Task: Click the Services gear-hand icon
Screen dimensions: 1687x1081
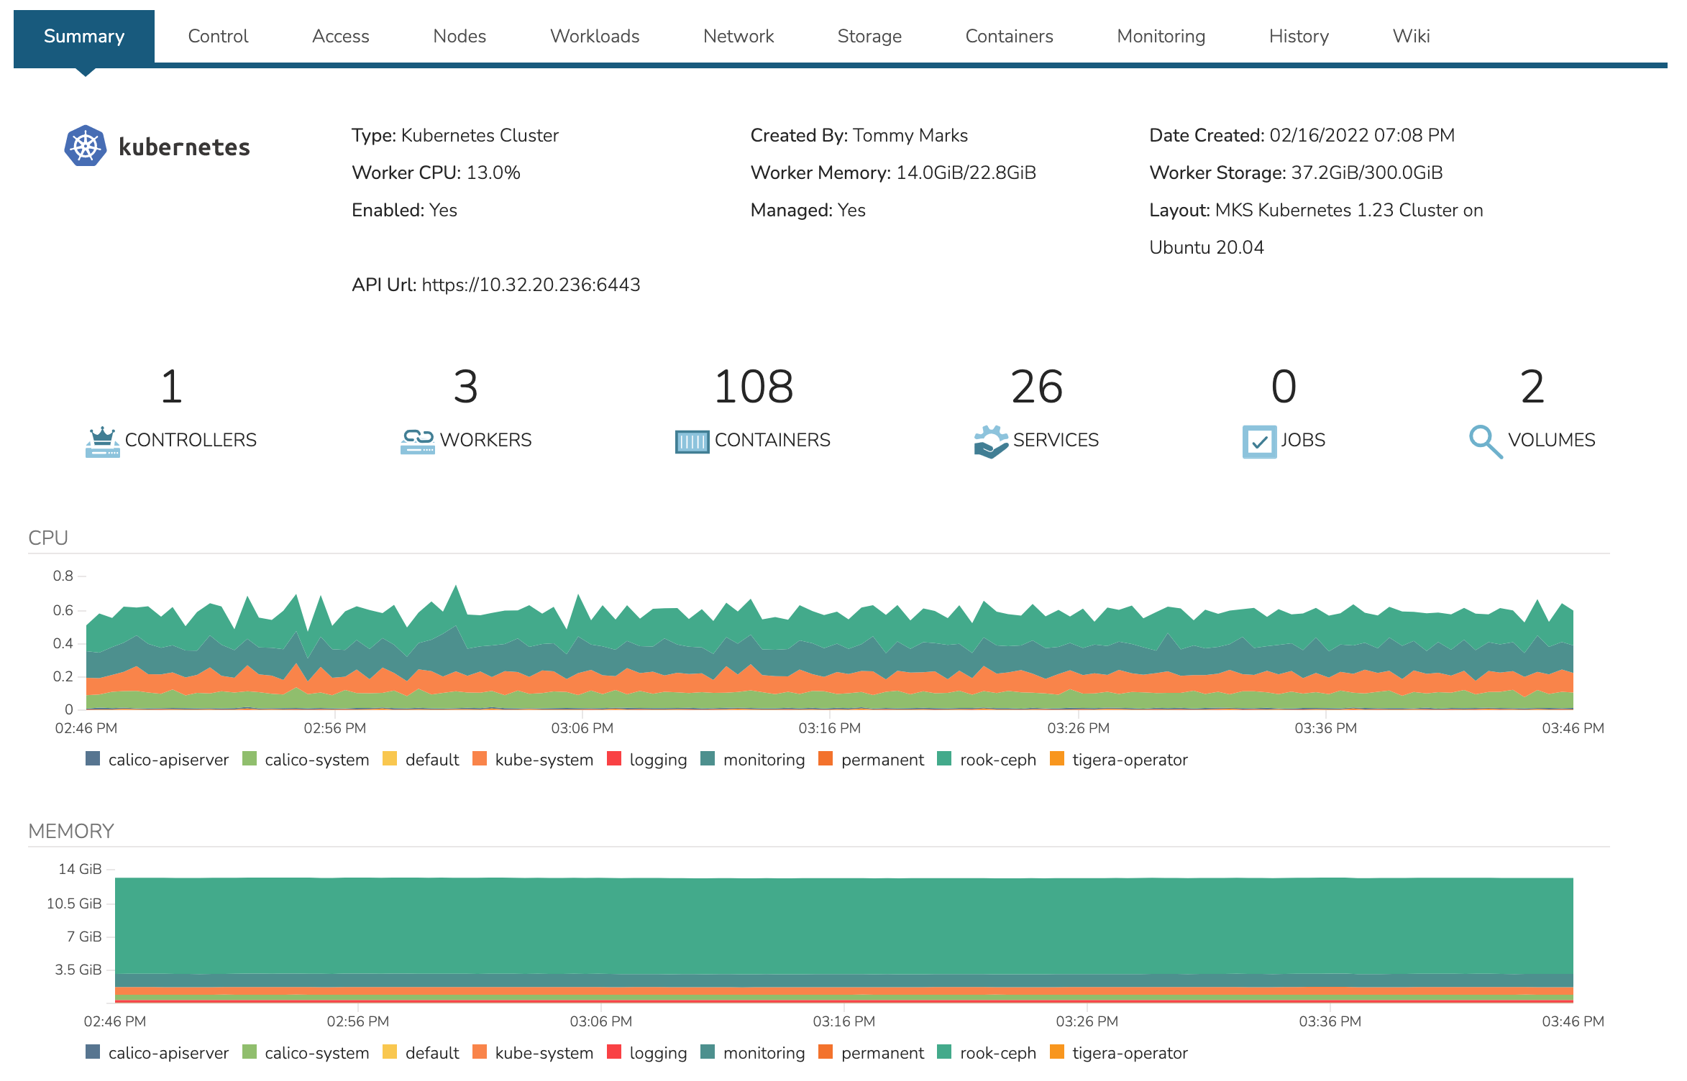Action: pyautogui.click(x=991, y=441)
